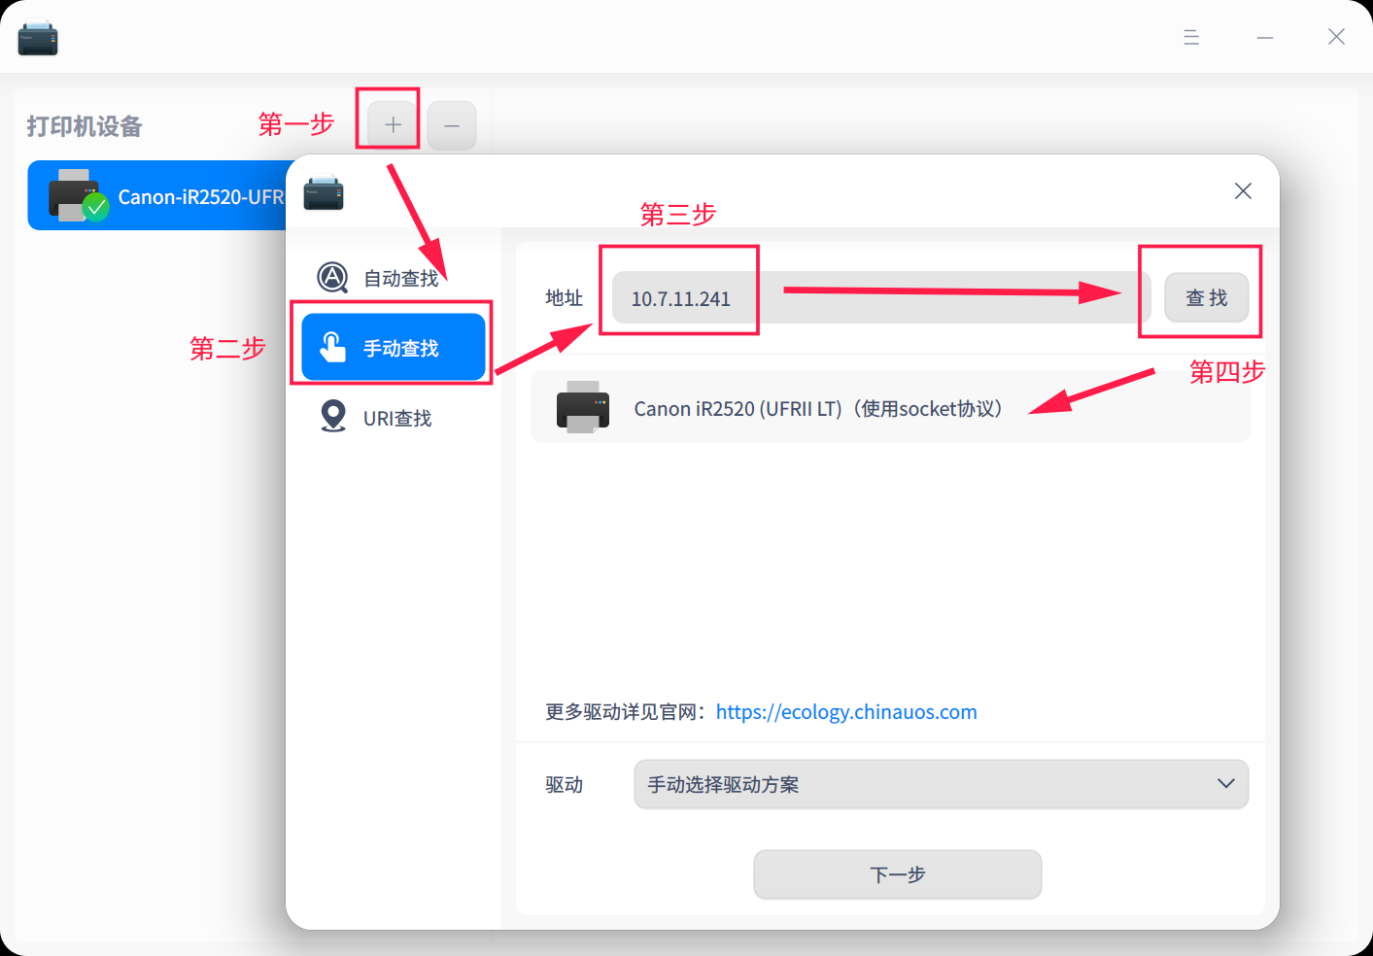Click the printer icon in the Canon iR2520 result row
Viewport: 1373px width, 956px height.
583,407
